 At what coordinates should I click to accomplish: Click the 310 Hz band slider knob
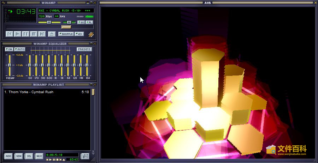(42, 65)
